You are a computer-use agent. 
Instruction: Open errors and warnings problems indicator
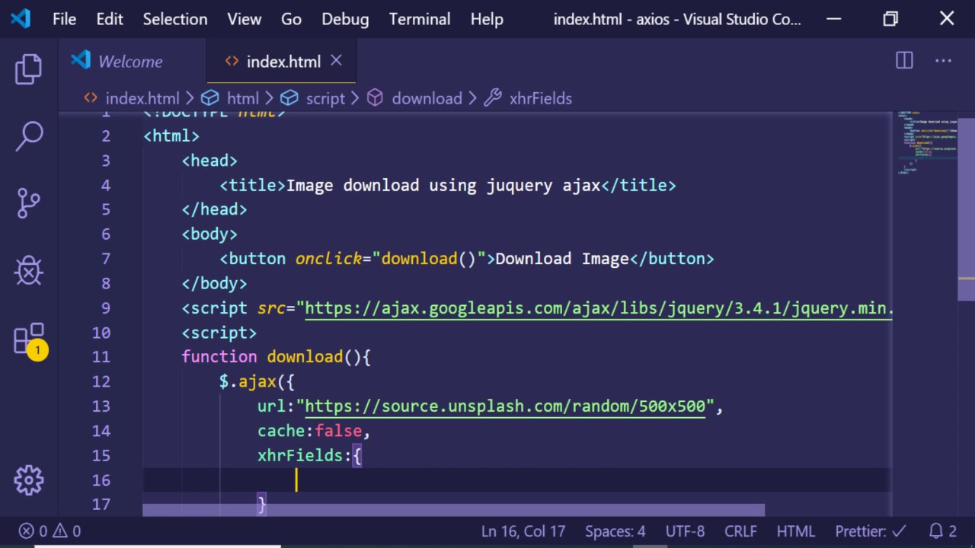(x=50, y=531)
